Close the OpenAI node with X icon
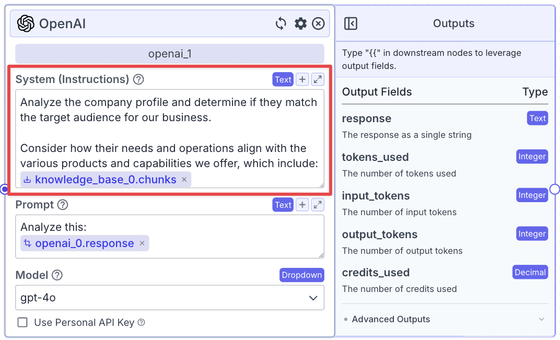Screen dimensions: 560x340 pyautogui.click(x=318, y=24)
